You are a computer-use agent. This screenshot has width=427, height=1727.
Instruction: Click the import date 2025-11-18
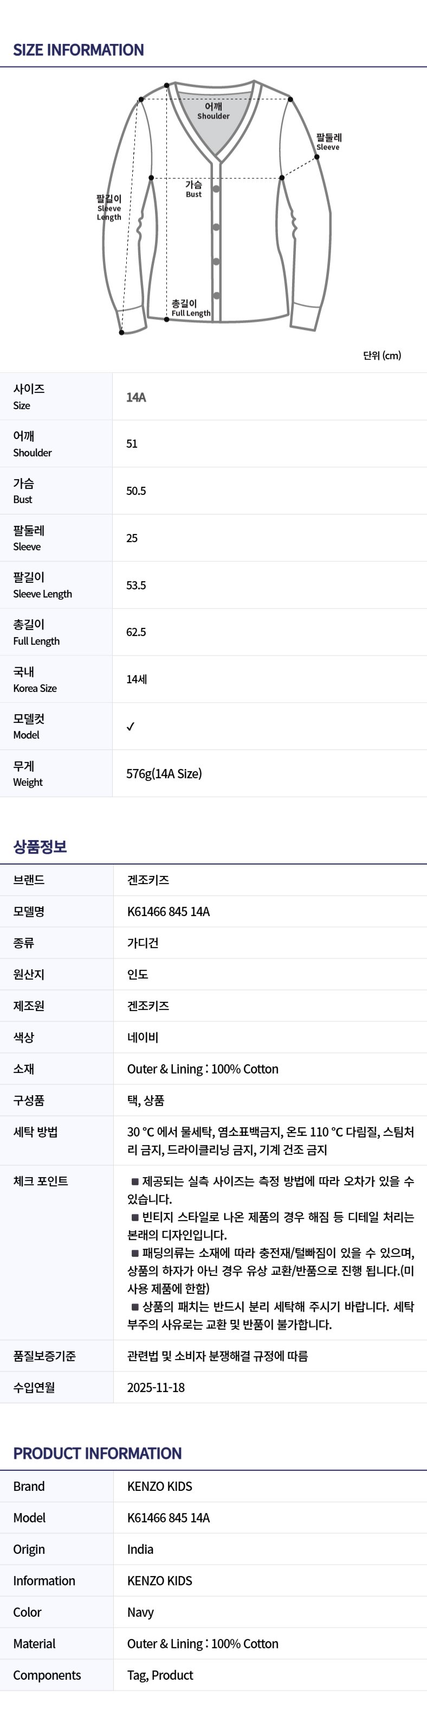pyautogui.click(x=156, y=1388)
